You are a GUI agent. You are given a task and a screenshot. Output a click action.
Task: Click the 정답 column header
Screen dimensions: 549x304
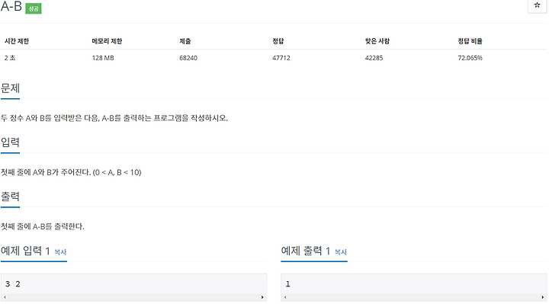(x=278, y=41)
